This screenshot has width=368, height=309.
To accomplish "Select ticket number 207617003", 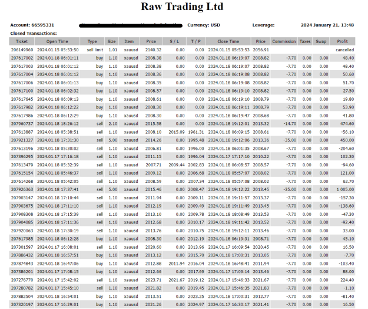I will point(22,66).
